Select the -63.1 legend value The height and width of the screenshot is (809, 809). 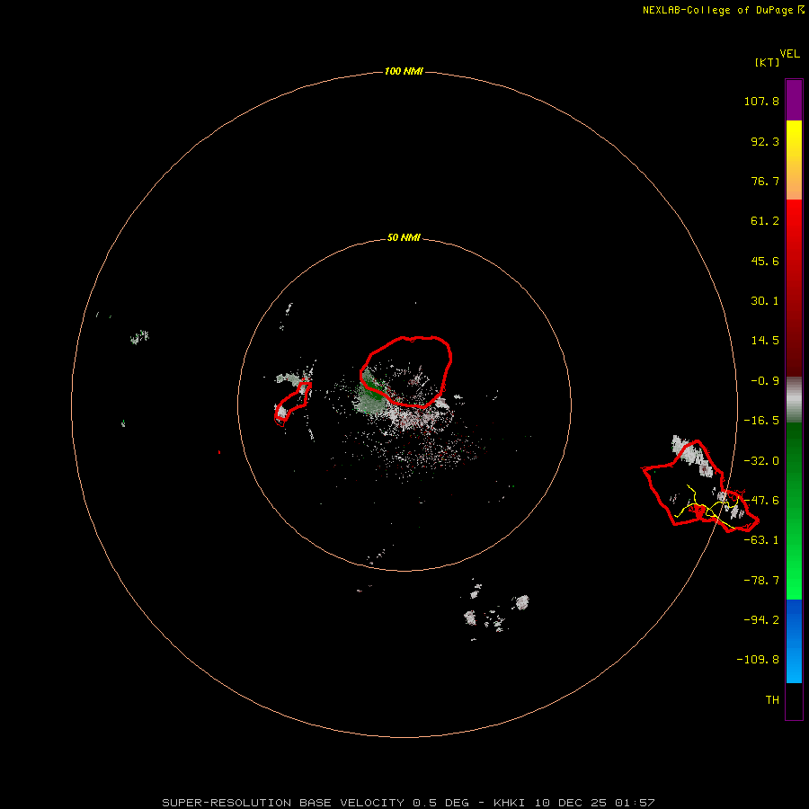pyautogui.click(x=761, y=540)
